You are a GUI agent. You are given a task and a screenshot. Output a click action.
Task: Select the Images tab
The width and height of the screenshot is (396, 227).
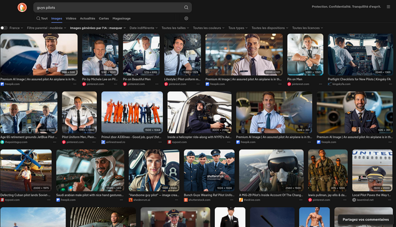[57, 19]
